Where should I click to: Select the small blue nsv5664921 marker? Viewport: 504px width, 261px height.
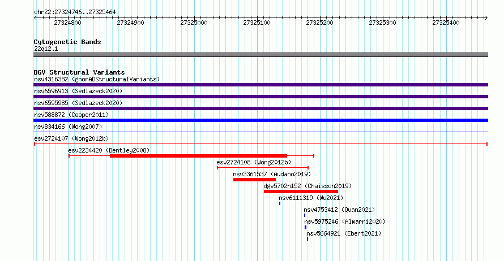coord(307,239)
